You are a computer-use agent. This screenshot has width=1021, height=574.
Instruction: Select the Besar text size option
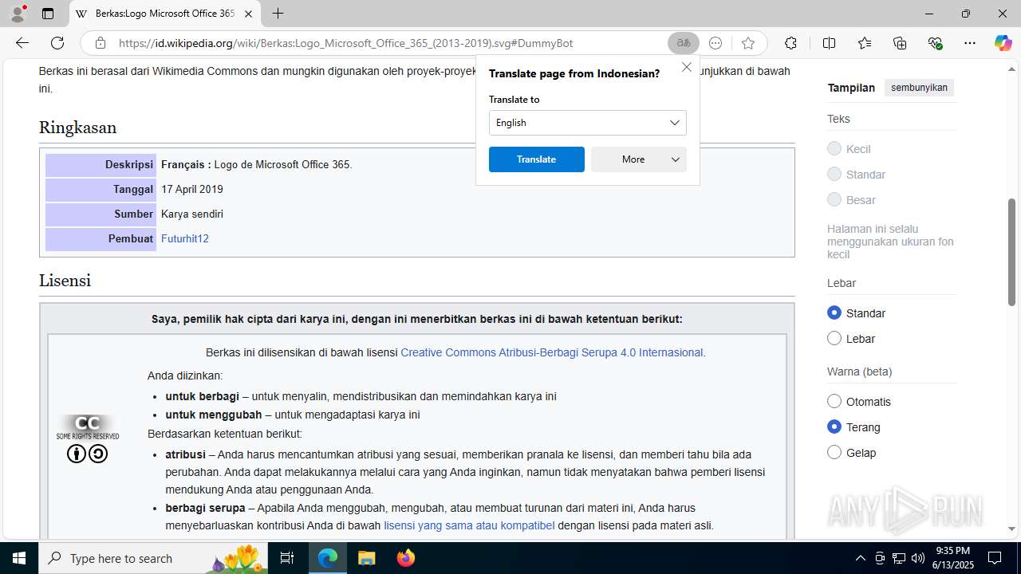[834, 200]
